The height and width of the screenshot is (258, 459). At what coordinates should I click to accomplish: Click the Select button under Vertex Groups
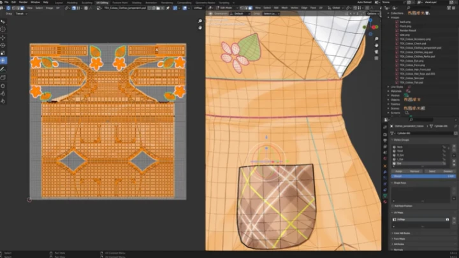432,171
